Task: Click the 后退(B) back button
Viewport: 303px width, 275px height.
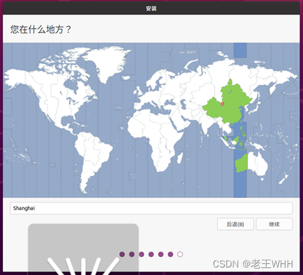Action: tap(236, 224)
